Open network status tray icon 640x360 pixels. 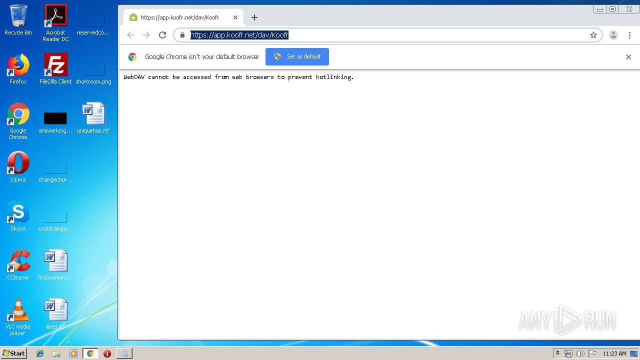tap(568, 353)
